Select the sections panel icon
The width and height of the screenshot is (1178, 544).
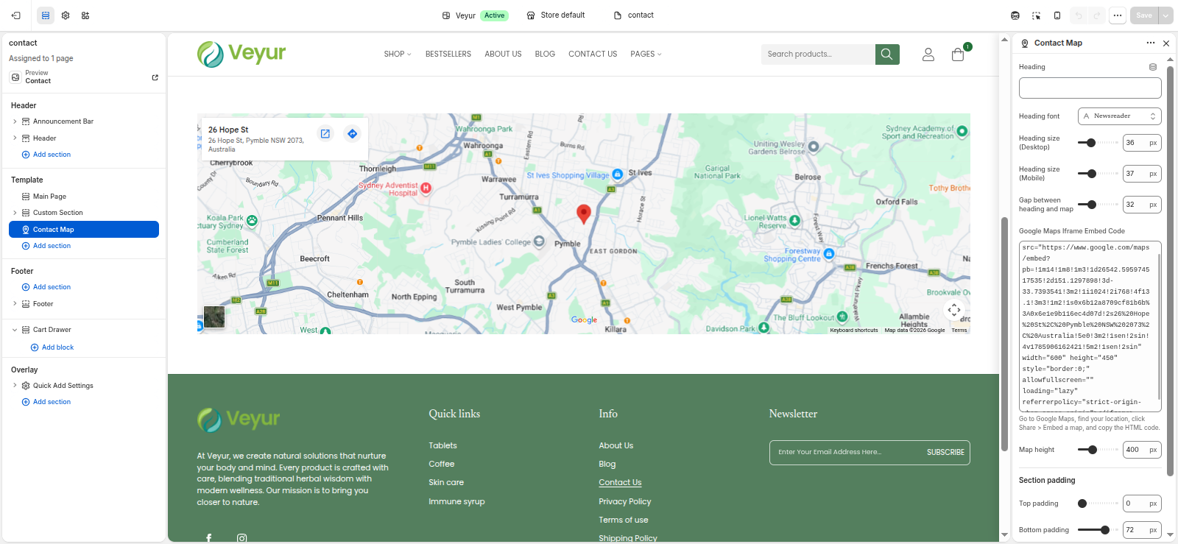click(46, 15)
